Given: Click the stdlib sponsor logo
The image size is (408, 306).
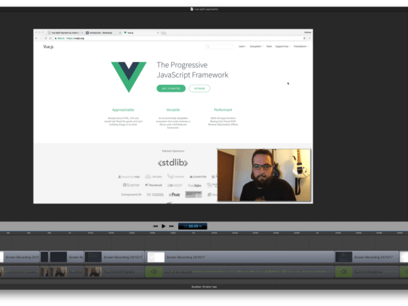Looking at the screenshot, I should tap(172, 163).
